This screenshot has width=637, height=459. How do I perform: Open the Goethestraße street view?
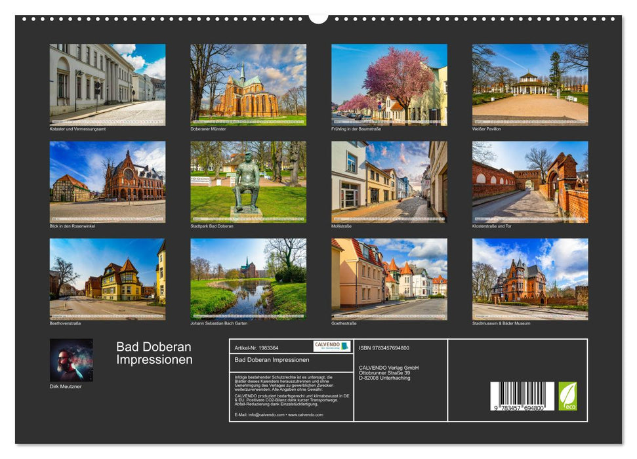coord(388,281)
